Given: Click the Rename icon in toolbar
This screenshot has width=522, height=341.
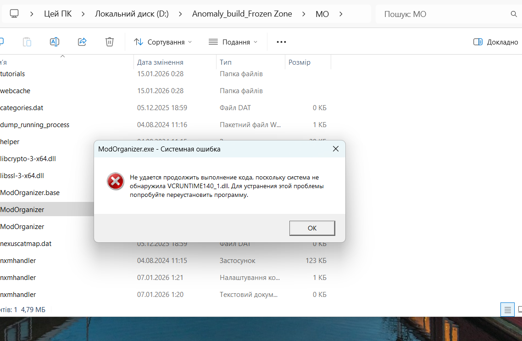Looking at the screenshot, I should 55,42.
